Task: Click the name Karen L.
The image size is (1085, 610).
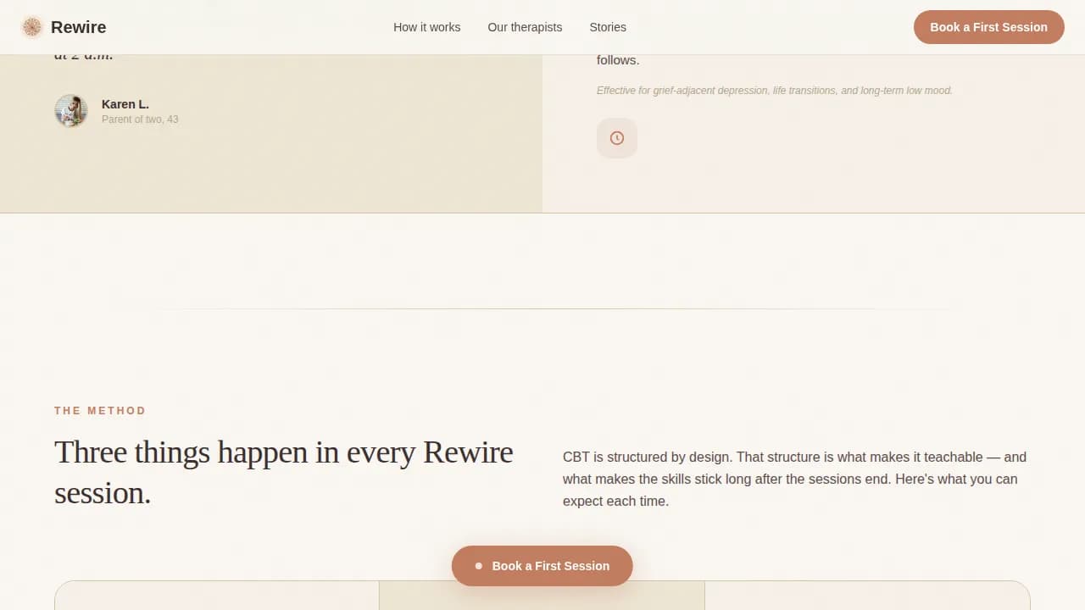Action: click(x=125, y=104)
